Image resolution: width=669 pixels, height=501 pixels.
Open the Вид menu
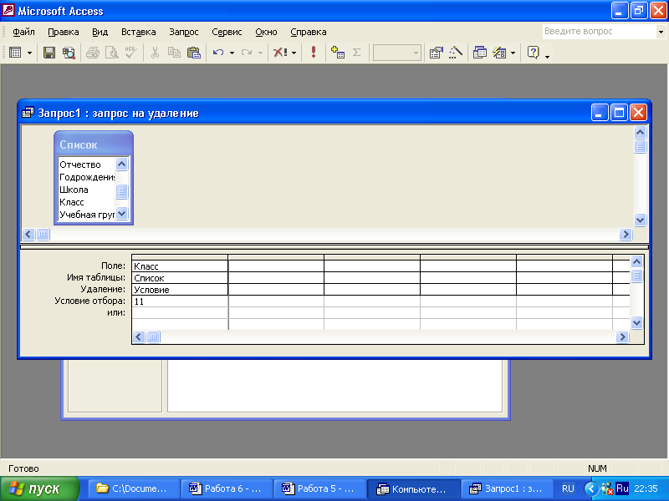[100, 32]
